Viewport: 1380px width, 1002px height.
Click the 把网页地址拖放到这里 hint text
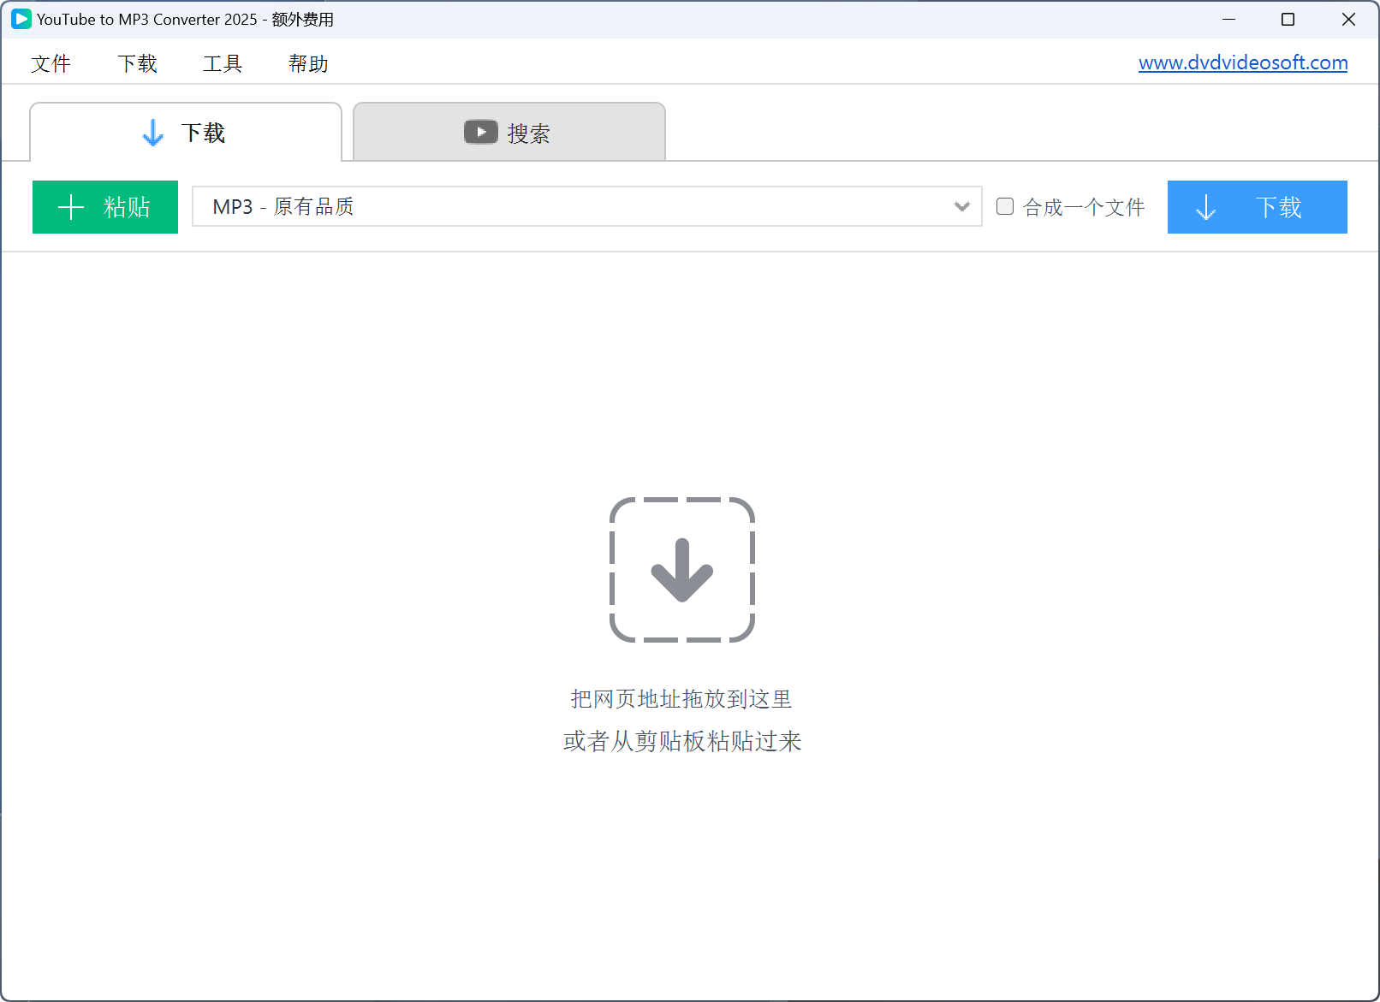click(681, 699)
